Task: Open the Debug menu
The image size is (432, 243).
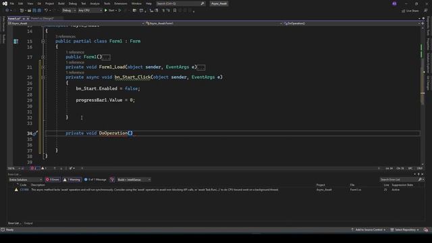Action: point(73,3)
